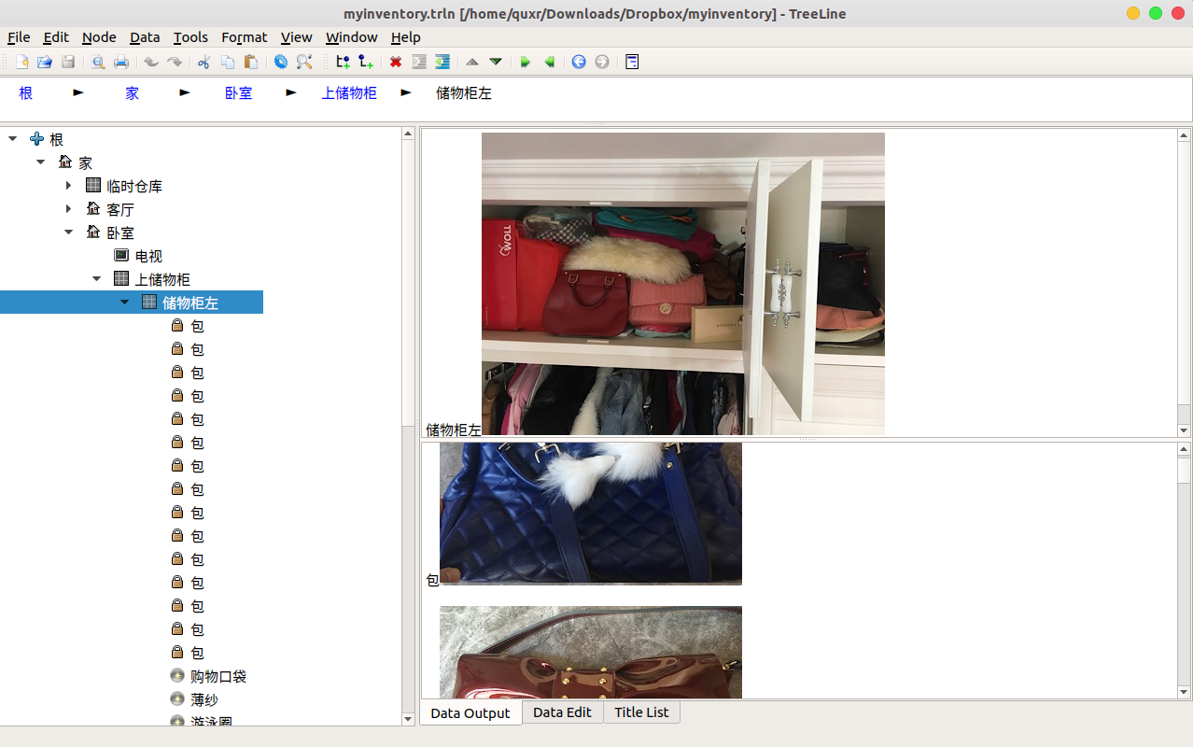Switch to the Title List tab
Viewport: 1193px width, 747px height.
pyautogui.click(x=641, y=712)
